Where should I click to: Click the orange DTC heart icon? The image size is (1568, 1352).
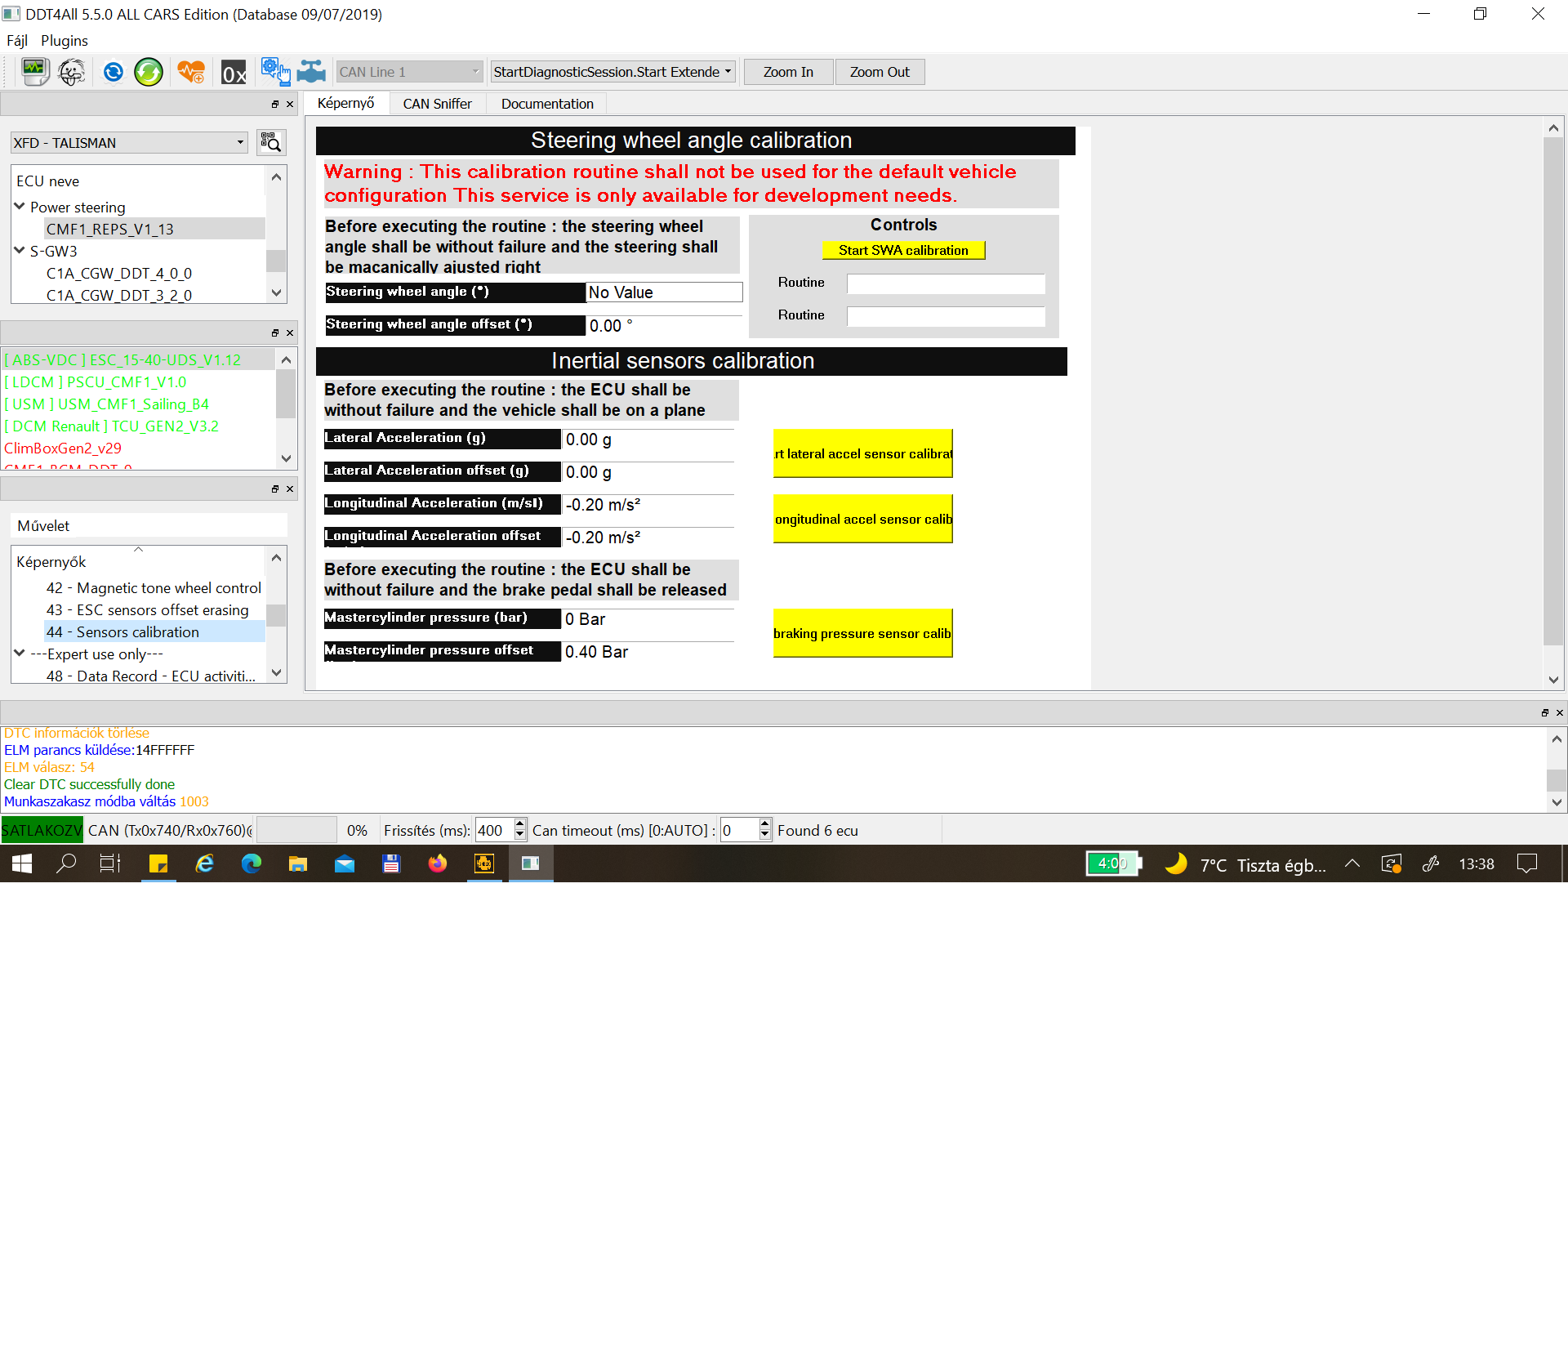coord(190,71)
